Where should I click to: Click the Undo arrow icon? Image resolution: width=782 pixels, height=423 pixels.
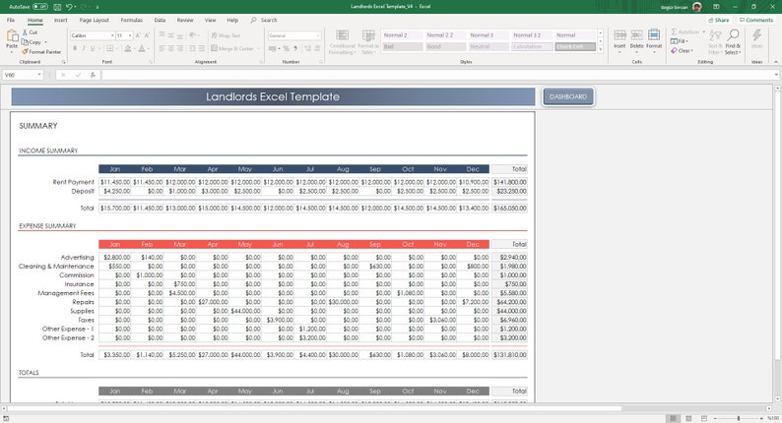click(69, 7)
